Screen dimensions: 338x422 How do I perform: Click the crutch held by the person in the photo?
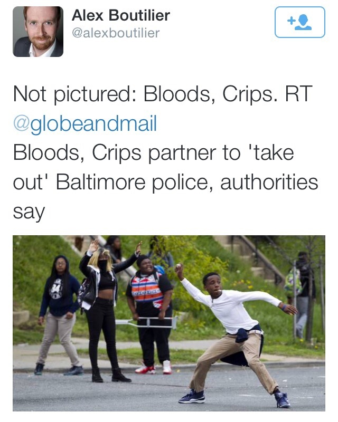tap(147, 322)
